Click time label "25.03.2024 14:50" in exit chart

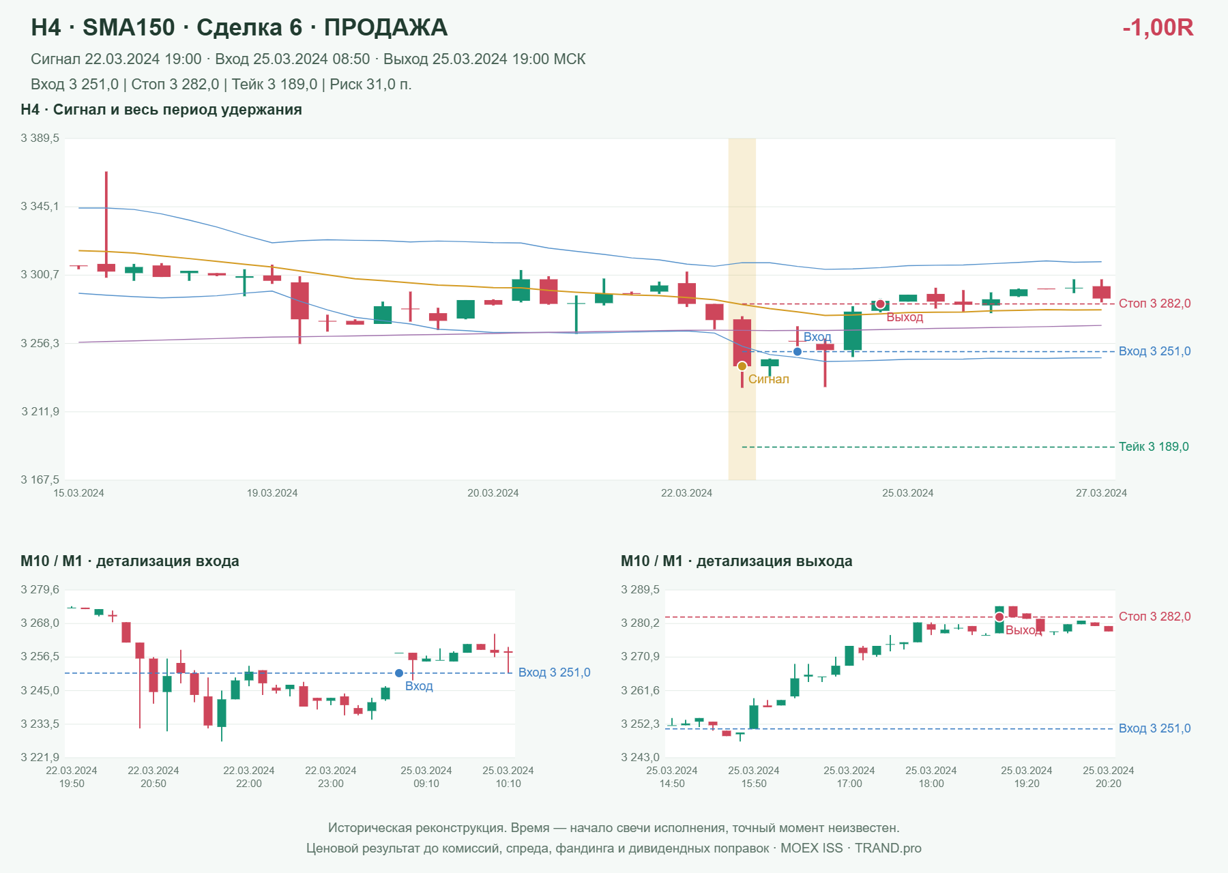pos(672,777)
